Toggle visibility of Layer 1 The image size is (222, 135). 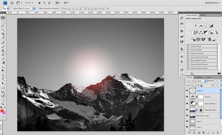pyautogui.click(x=187, y=127)
